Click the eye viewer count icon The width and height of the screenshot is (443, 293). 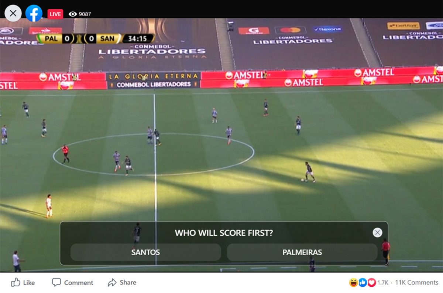click(73, 14)
